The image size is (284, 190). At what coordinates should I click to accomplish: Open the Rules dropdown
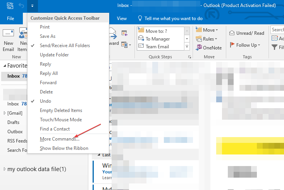click(207, 39)
